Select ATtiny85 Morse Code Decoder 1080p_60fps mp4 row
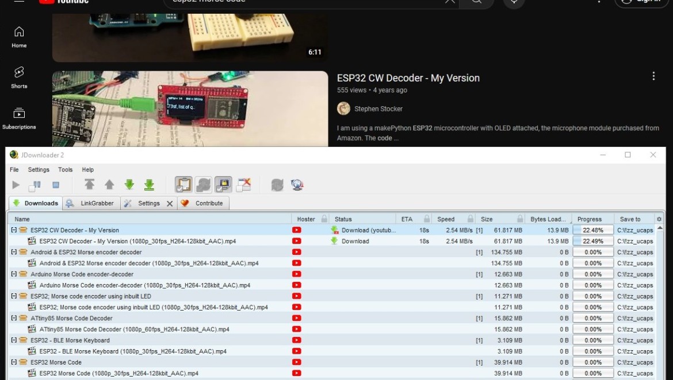The image size is (673, 380). tap(332, 329)
